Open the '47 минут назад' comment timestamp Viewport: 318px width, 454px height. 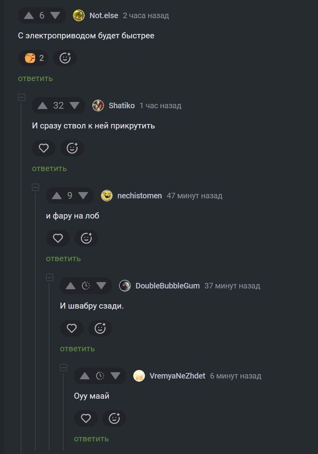click(x=194, y=196)
